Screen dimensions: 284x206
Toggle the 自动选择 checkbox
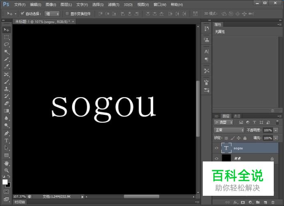tap(22, 13)
